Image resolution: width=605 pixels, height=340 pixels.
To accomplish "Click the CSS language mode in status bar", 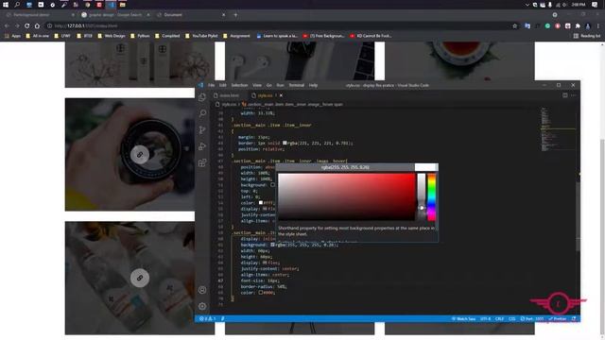I will click(511, 319).
